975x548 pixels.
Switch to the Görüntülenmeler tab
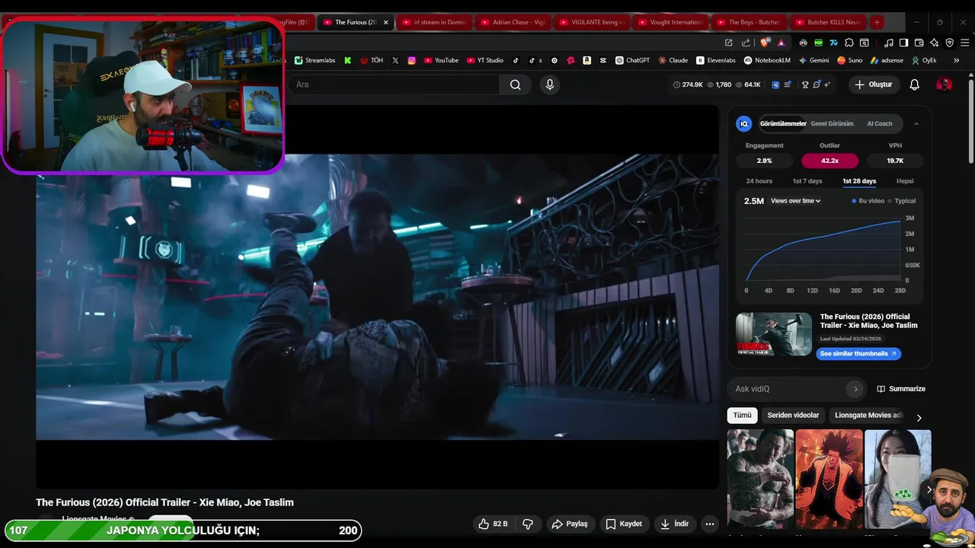783,123
